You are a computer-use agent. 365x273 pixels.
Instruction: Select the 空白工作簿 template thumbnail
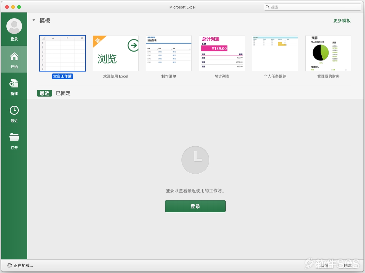(x=62, y=53)
